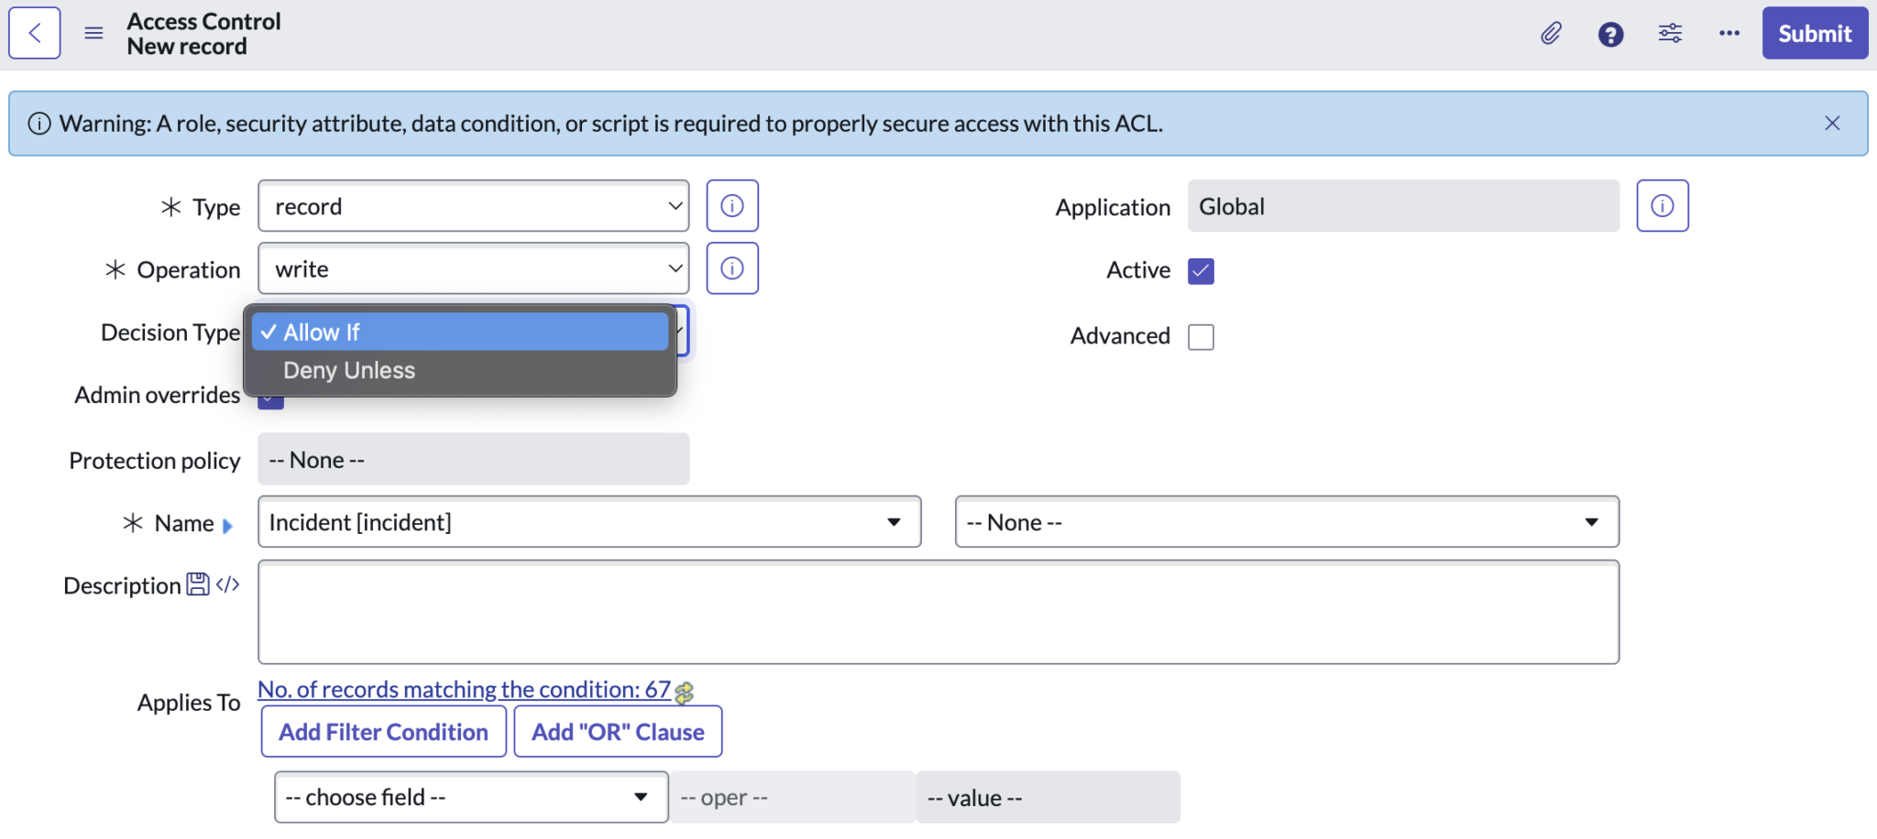Uncheck the Active checkbox

tap(1200, 270)
